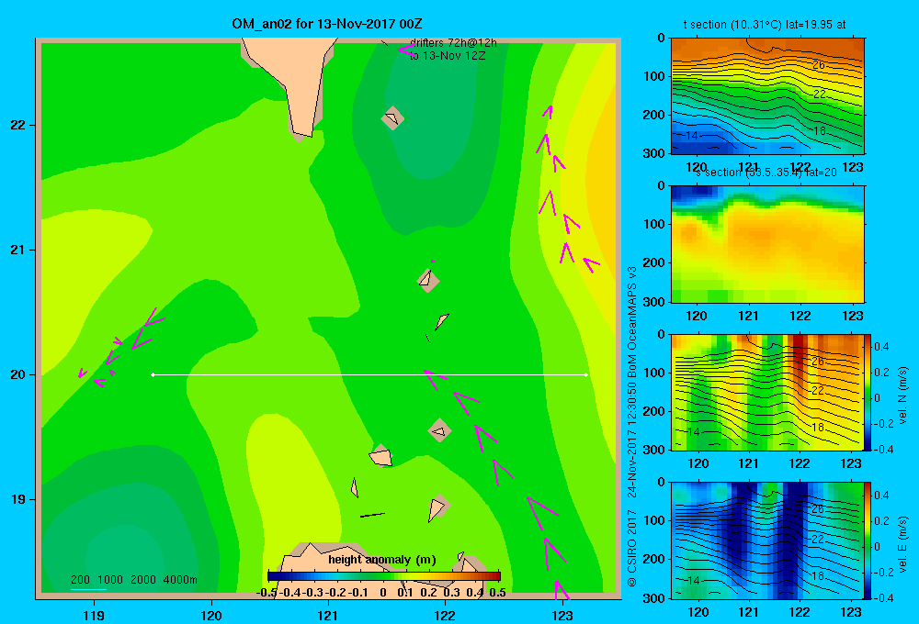Click the "drifters 72h@12h" label
This screenshot has width=919, height=624.
[453, 43]
